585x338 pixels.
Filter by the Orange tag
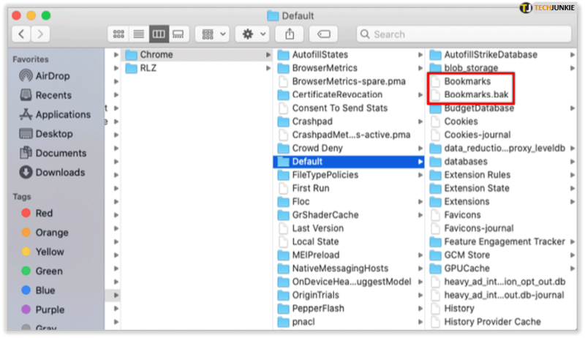tap(45, 233)
